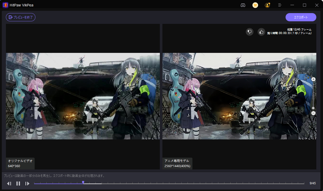Zoom out with the minus icon
323x191 pixels.
pyautogui.click(x=313, y=113)
